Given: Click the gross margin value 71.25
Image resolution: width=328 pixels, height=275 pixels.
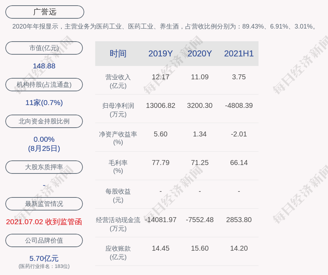Looking at the screenshot, I should 200,163.
